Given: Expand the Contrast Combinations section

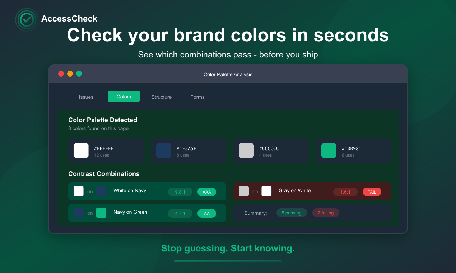Looking at the screenshot, I should (104, 173).
